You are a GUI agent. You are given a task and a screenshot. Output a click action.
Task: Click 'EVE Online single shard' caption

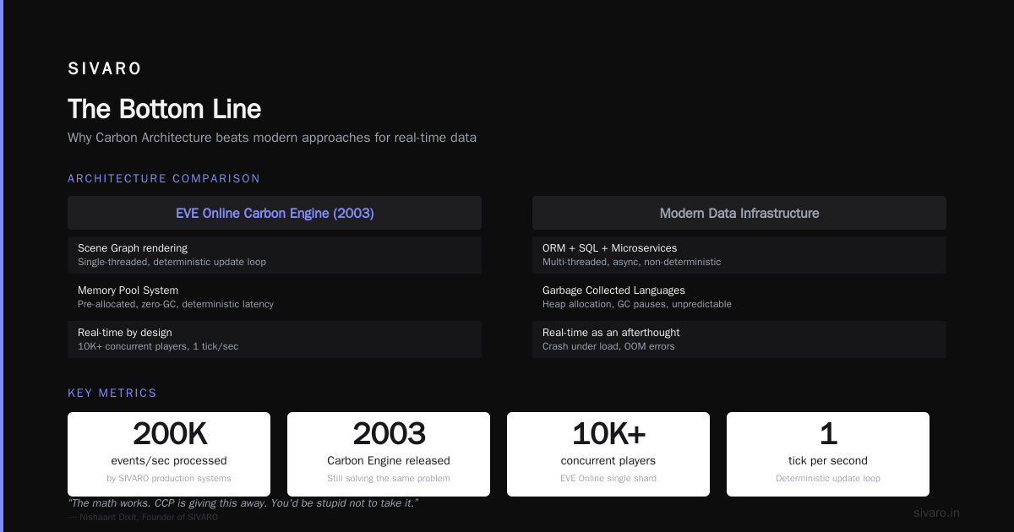pyautogui.click(x=608, y=479)
